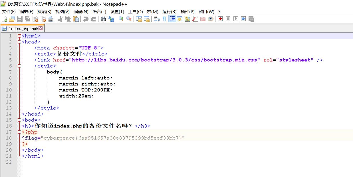Click the cyberpeace flag string text
The image size is (353, 177).
(113, 138)
